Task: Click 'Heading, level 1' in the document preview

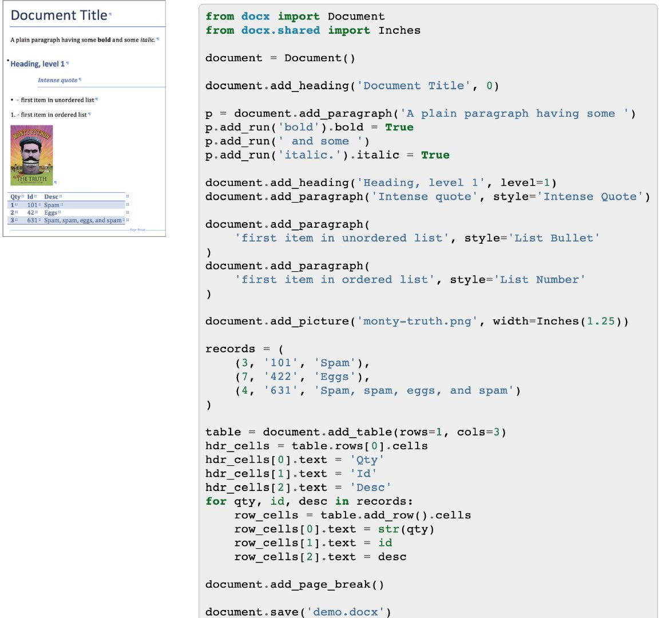Action: (38, 64)
